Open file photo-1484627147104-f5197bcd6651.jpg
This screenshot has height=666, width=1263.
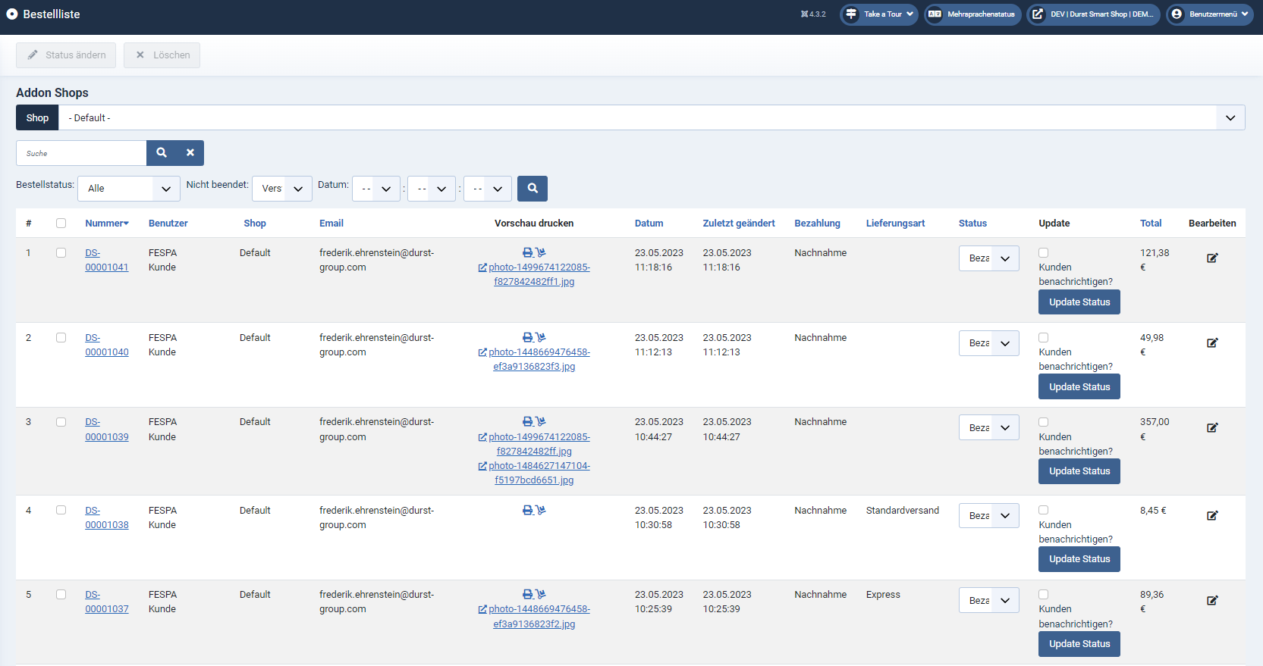[x=534, y=473]
